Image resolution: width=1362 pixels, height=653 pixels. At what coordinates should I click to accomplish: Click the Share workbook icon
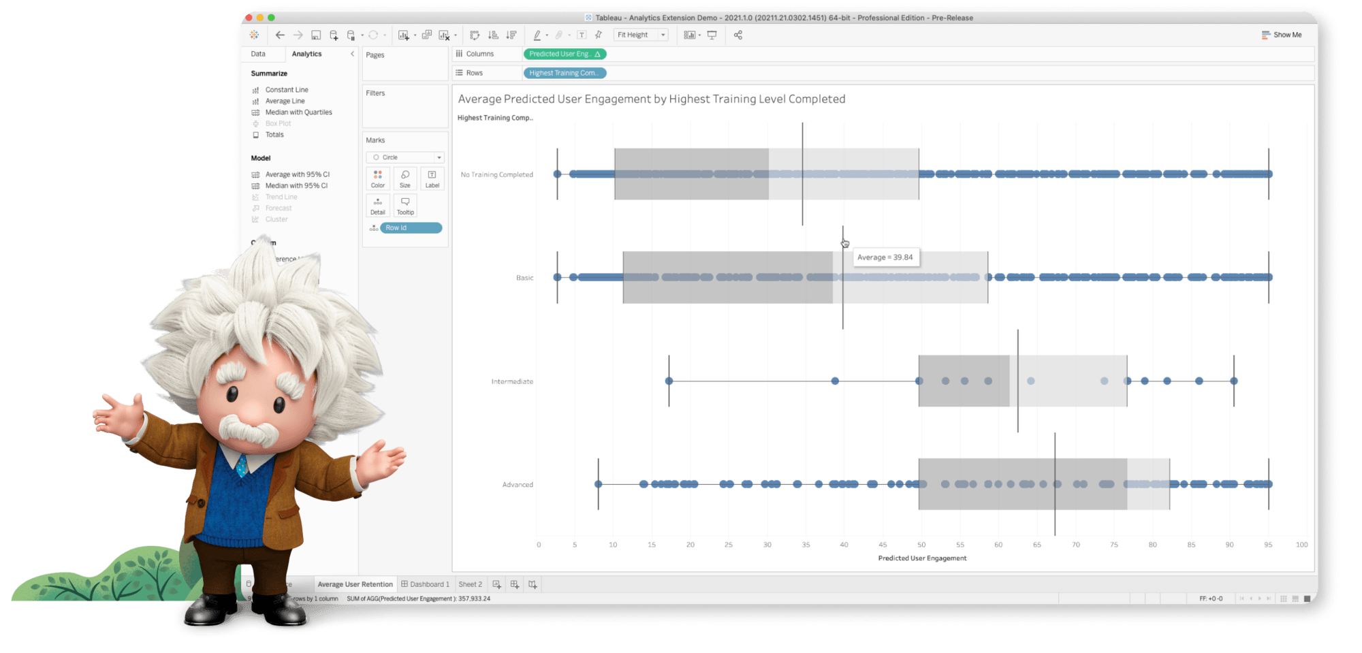(x=738, y=35)
